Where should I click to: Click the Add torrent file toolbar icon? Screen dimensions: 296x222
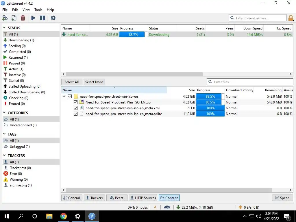point(14,18)
